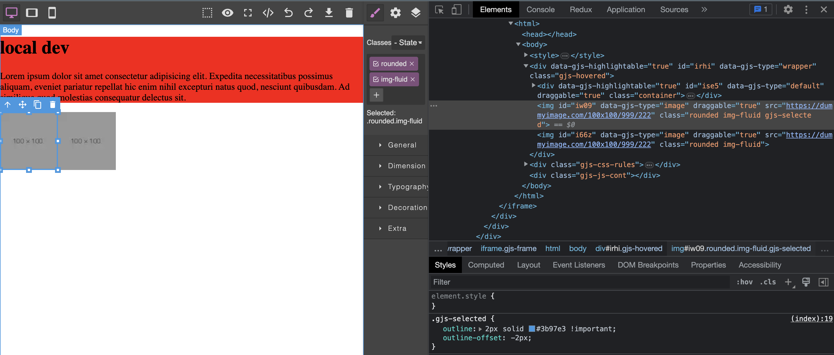Click the #3b97e3 outline color swatch
The width and height of the screenshot is (834, 355).
531,329
